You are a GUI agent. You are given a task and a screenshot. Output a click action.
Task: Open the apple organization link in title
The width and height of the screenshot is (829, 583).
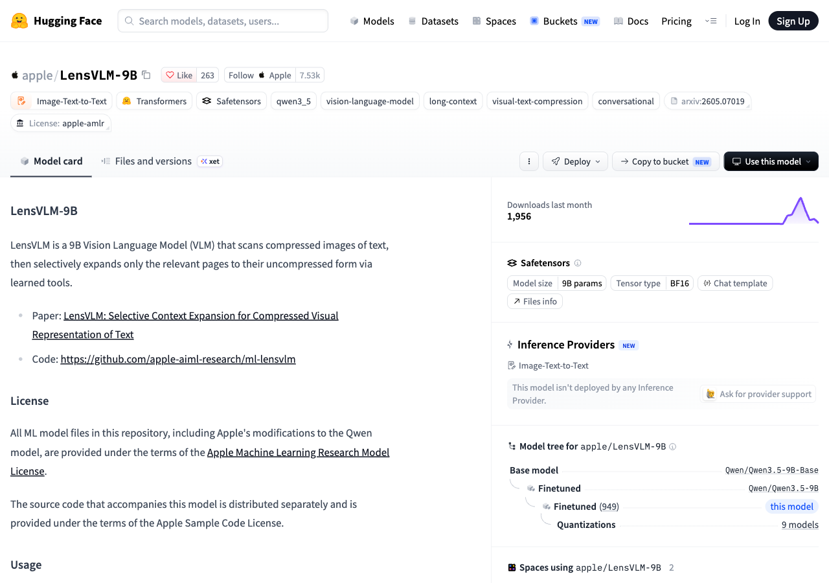[38, 75]
